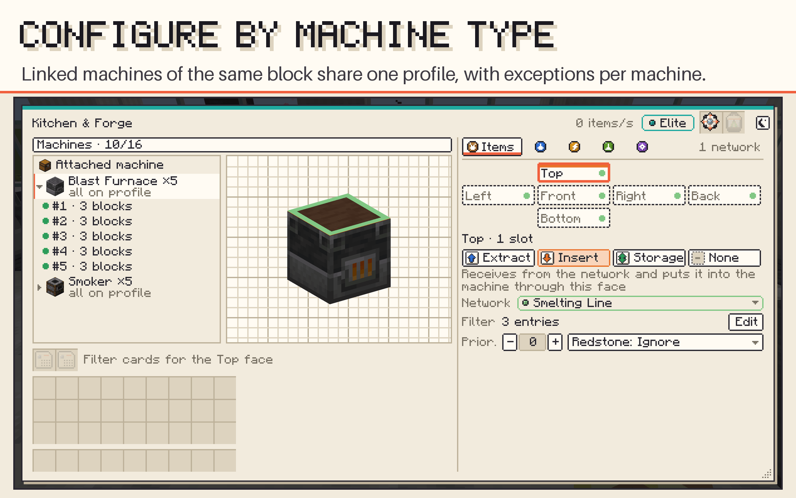Select Attached machine entry
Screen dimensions: 796x498
[127, 165]
